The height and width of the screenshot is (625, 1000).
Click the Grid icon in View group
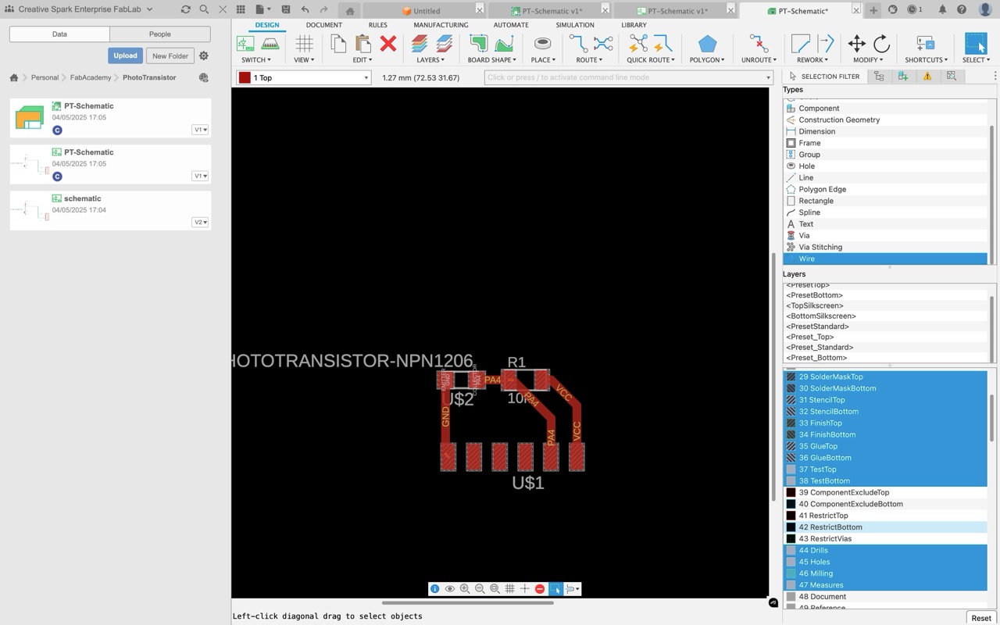tap(304, 44)
